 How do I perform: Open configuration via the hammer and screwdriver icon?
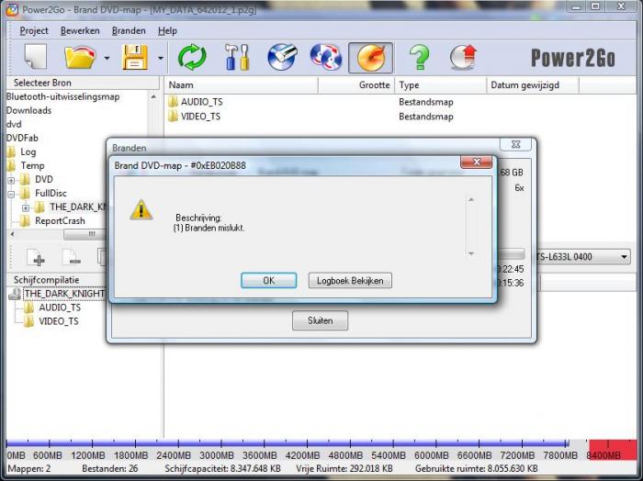click(237, 57)
